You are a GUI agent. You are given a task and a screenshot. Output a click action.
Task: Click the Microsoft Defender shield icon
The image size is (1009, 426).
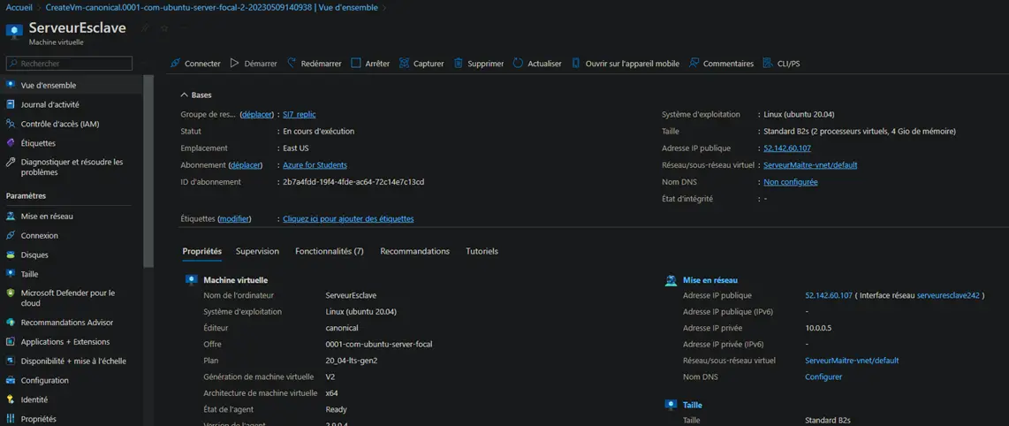tap(11, 293)
